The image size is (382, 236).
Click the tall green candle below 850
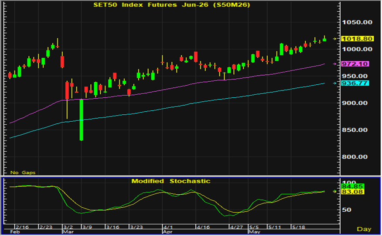point(82,120)
